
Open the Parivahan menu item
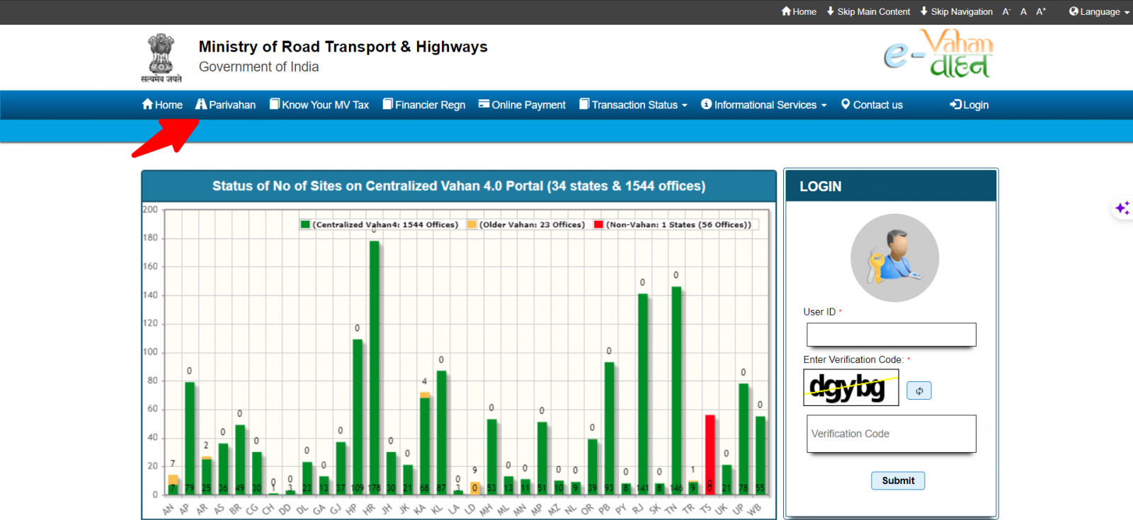pyautogui.click(x=225, y=105)
